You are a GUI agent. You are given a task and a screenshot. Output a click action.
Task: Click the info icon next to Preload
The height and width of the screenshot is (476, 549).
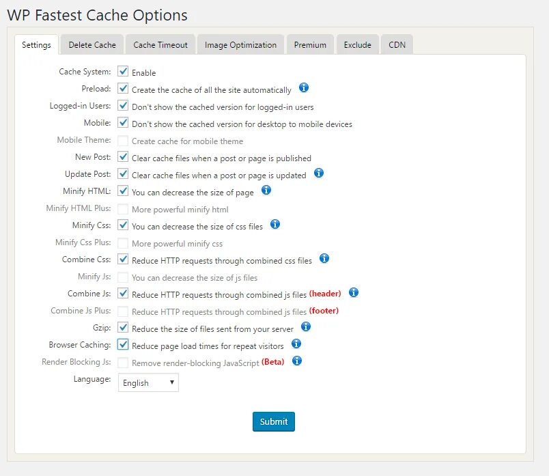pyautogui.click(x=304, y=88)
